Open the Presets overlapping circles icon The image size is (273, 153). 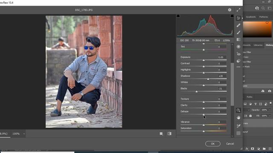[x=238, y=61]
